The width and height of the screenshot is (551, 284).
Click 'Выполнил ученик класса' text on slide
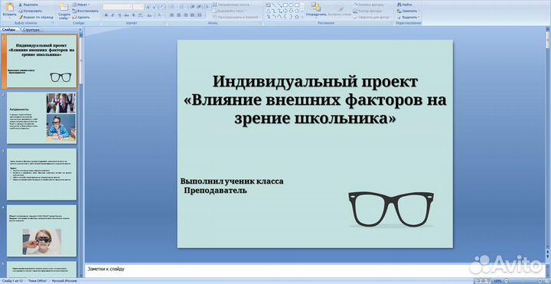[232, 181]
